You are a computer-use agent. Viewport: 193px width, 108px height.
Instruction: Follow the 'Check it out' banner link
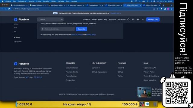click(115, 13)
